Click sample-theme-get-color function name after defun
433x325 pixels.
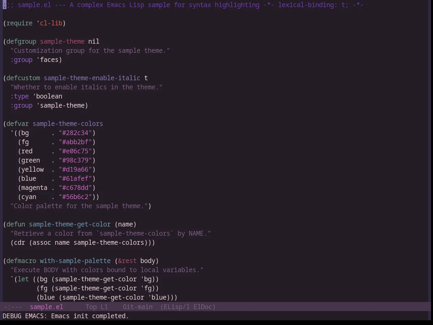pyautogui.click(x=70, y=224)
